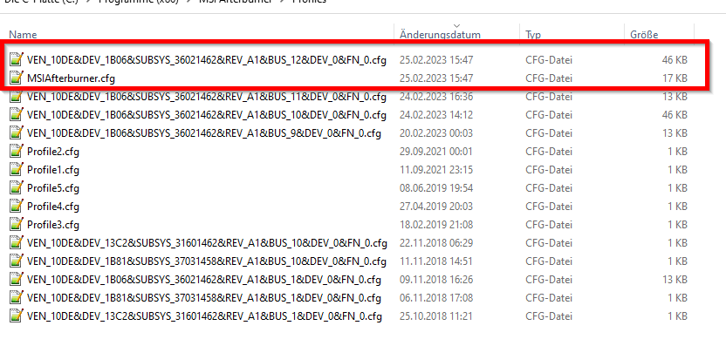Image resolution: width=726 pixels, height=346 pixels.
Task: Click the date 24.02.2023 14:12
Action: point(436,115)
